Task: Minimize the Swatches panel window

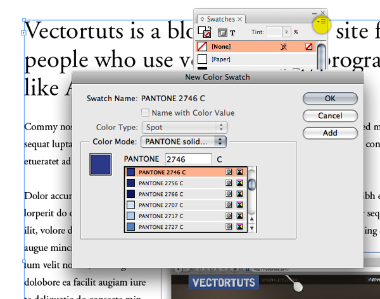Action: (x=314, y=13)
